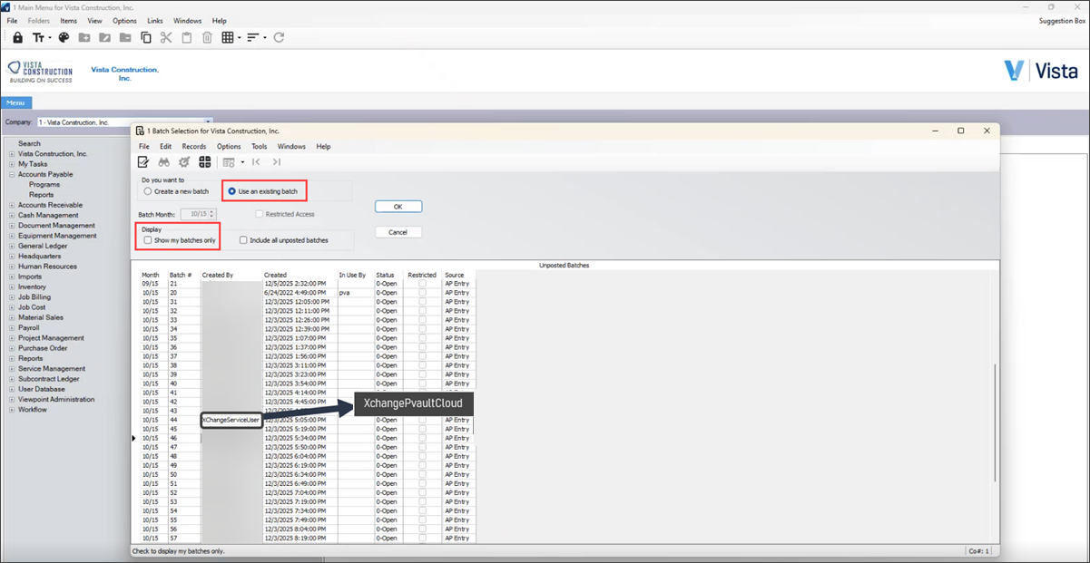Viewport: 1090px width, 563px height.
Task: Expand the Viewpoint Administration tree node
Action: point(12,399)
